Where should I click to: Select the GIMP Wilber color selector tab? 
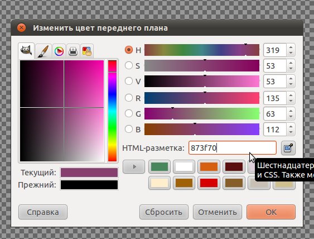pyautogui.click(x=26, y=51)
